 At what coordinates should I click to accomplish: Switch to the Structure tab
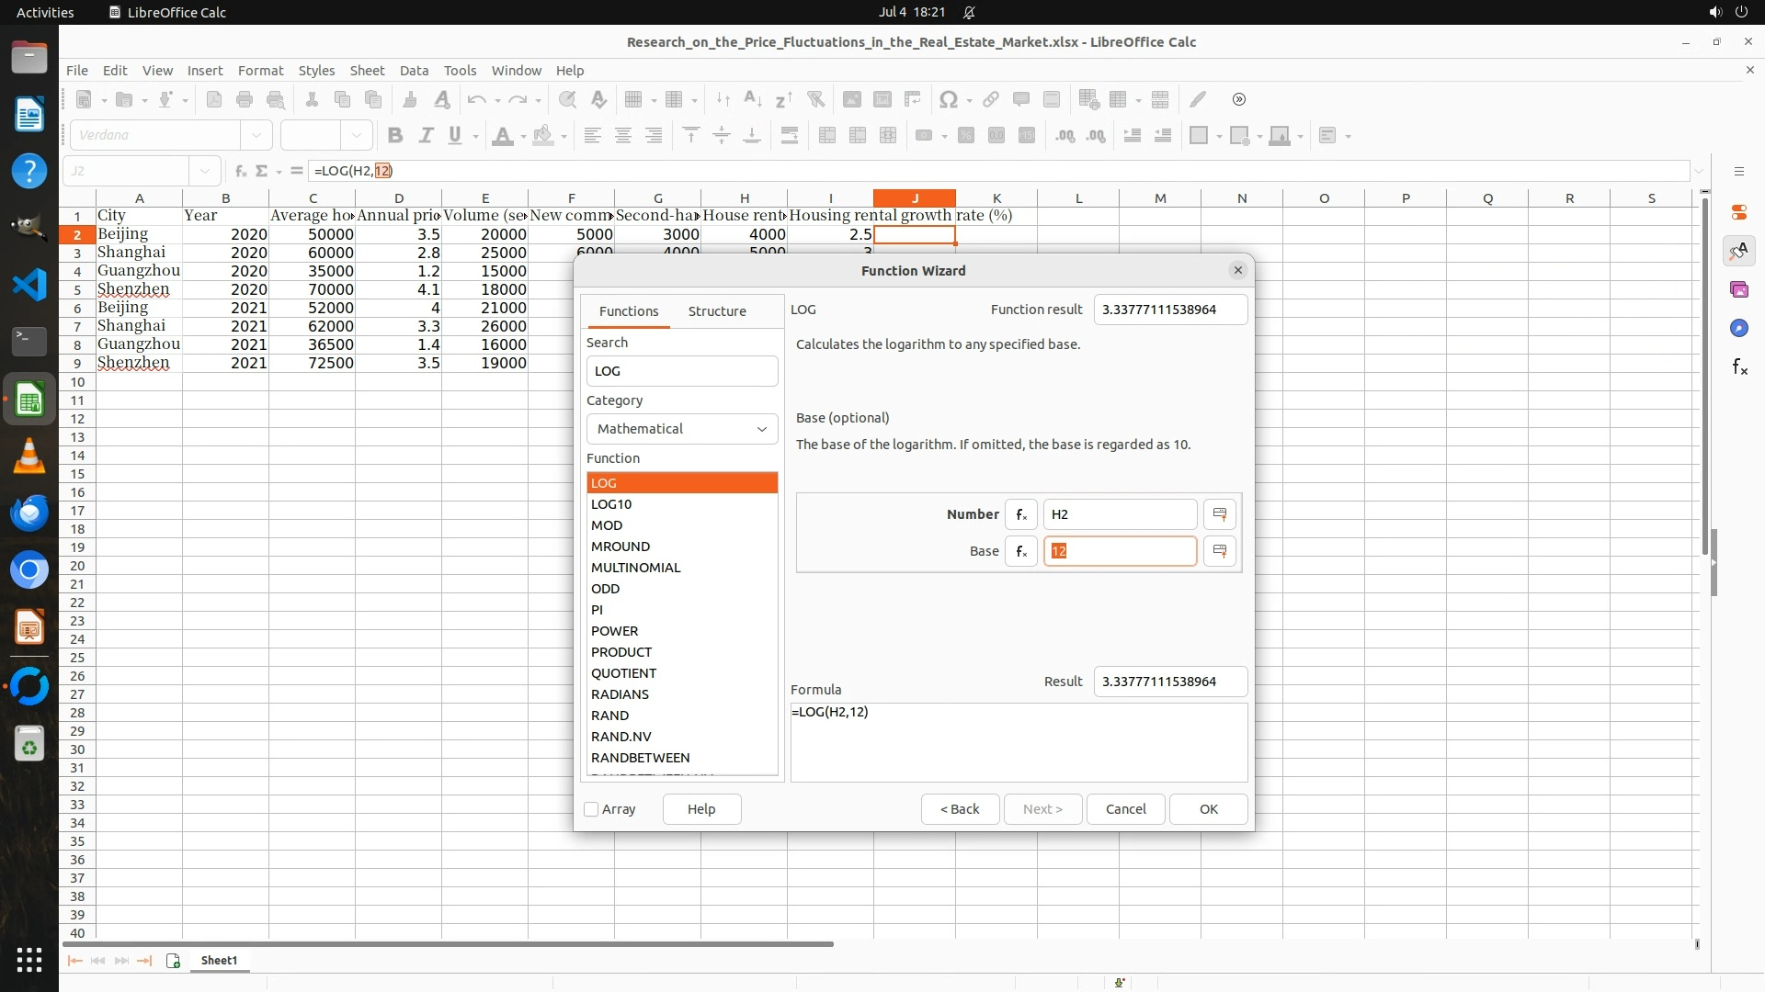[x=717, y=311]
